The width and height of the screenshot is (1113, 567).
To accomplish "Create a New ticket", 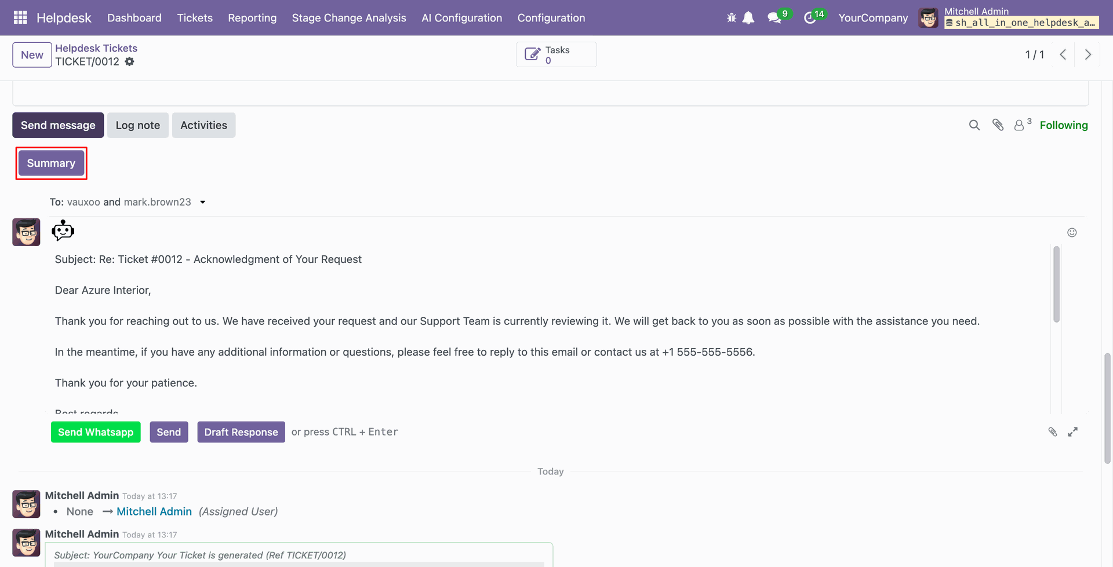I will (32, 55).
